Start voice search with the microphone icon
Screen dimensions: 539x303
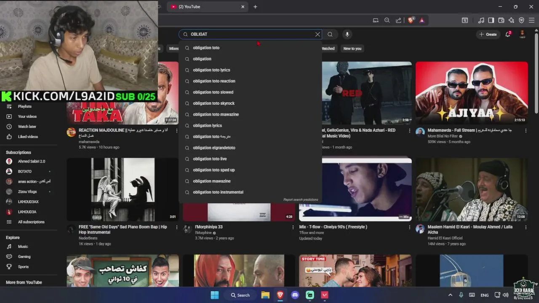[347, 35]
